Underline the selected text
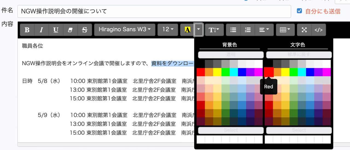The width and height of the screenshot is (350, 150). pyautogui.click(x=56, y=30)
